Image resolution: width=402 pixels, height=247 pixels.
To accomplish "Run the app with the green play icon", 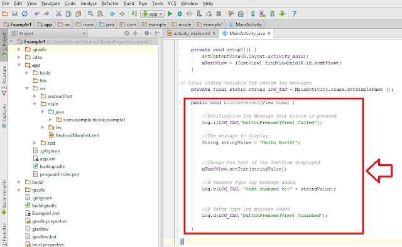I will point(170,14).
